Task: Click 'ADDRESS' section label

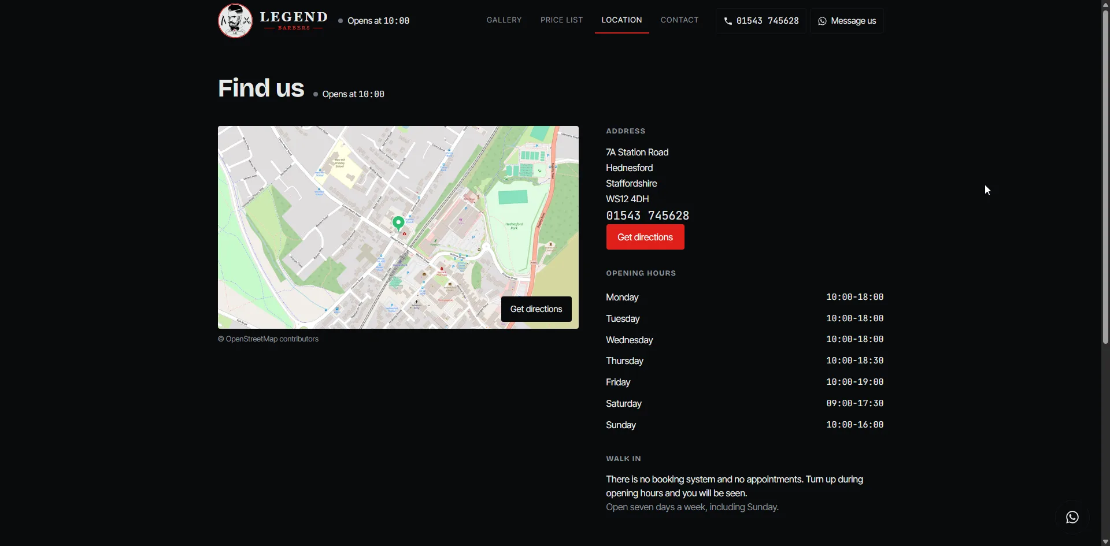Action: pyautogui.click(x=626, y=131)
